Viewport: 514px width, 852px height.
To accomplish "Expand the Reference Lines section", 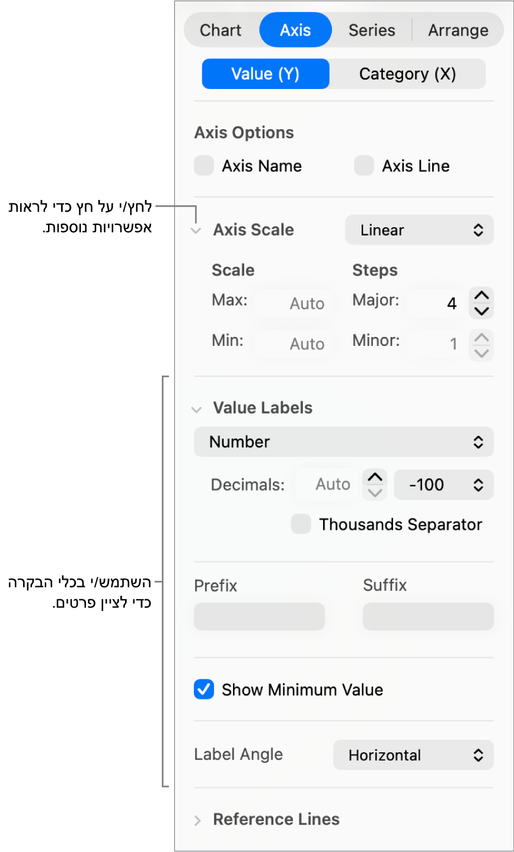I will pyautogui.click(x=197, y=819).
